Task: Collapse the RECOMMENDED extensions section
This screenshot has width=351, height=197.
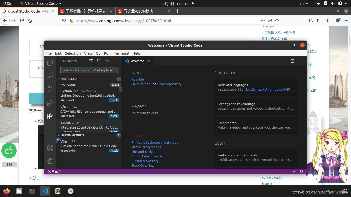Action: click(x=59, y=135)
